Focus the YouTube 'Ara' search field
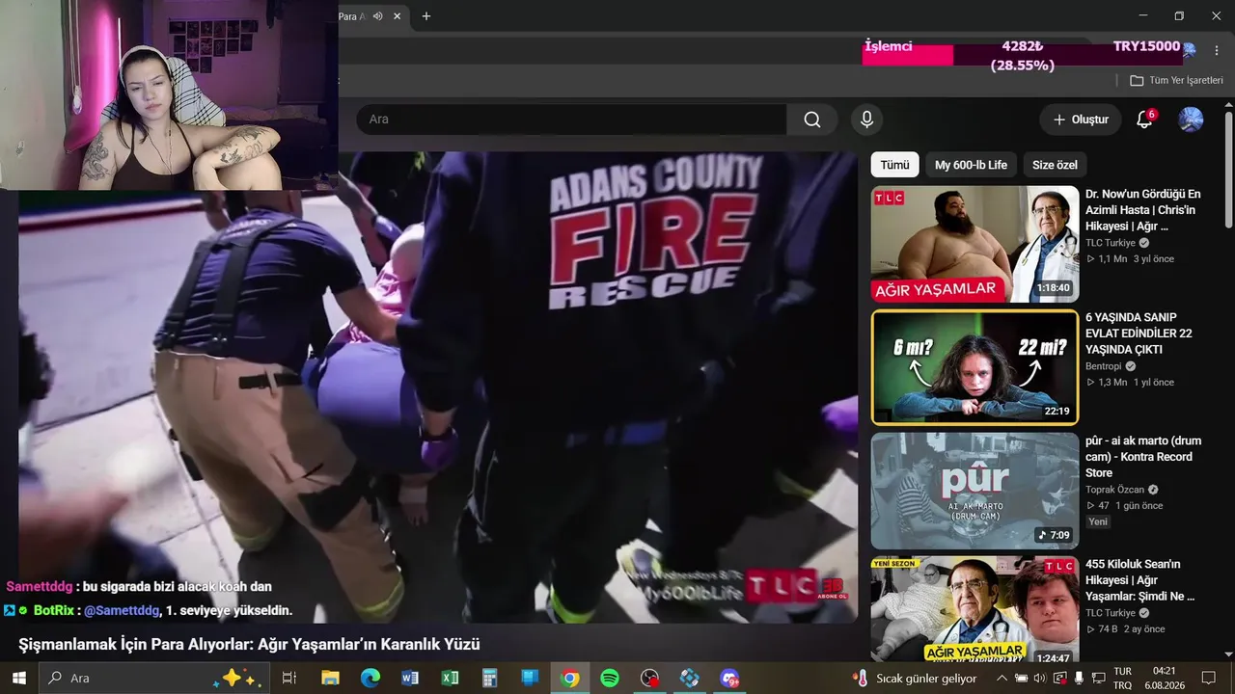The width and height of the screenshot is (1235, 694). tap(571, 120)
